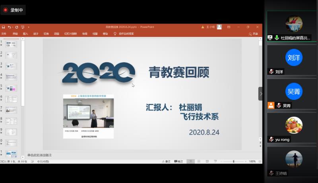Image resolution: width=318 pixels, height=183 pixels.
Task: Click the Save icon in quick access toolbar
Action: (x=3, y=27)
